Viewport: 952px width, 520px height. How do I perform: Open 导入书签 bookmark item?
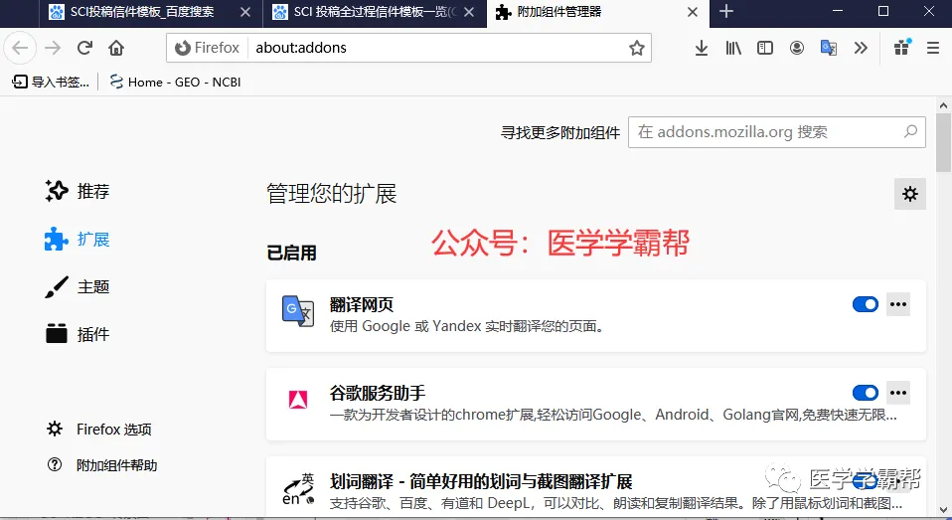coord(51,82)
